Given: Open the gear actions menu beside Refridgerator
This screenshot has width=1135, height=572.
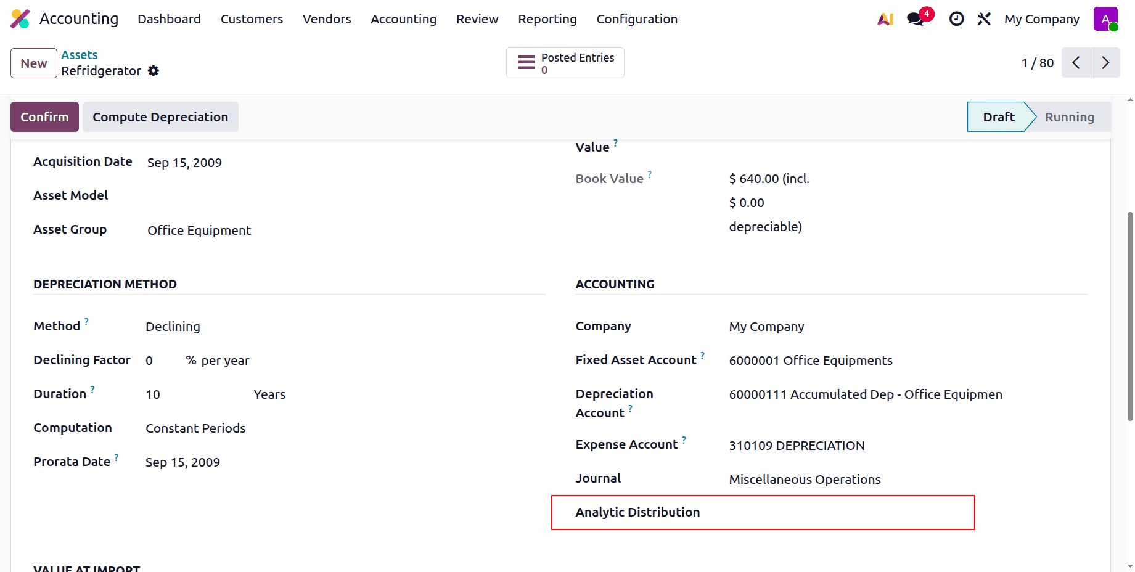Looking at the screenshot, I should click(x=154, y=71).
